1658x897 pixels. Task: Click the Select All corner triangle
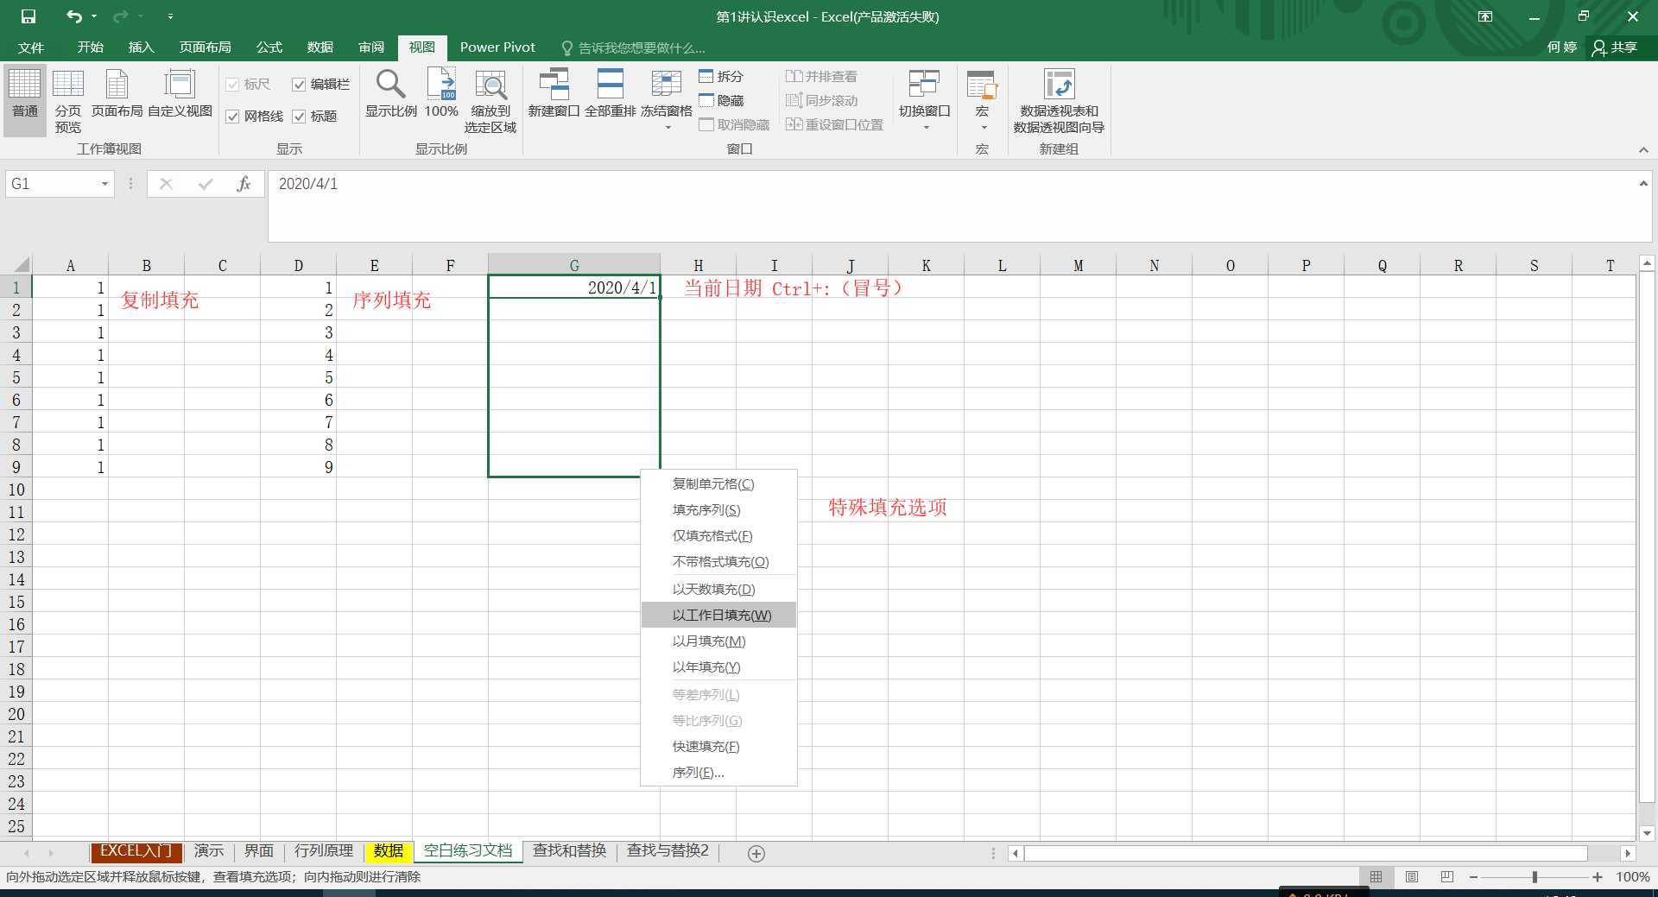(x=22, y=265)
